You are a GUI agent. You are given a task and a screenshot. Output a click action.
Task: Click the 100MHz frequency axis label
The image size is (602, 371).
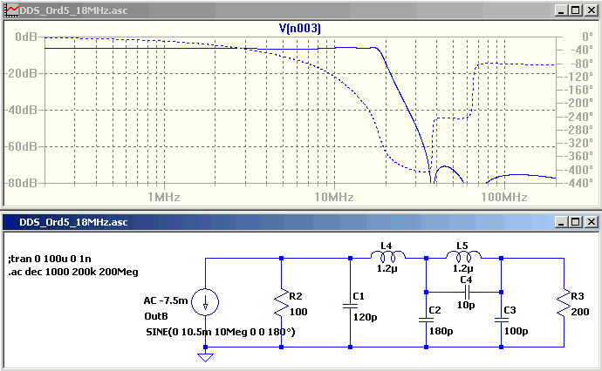tap(504, 197)
